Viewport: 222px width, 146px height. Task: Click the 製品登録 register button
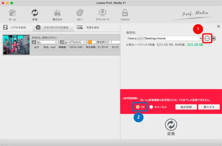(x=186, y=107)
